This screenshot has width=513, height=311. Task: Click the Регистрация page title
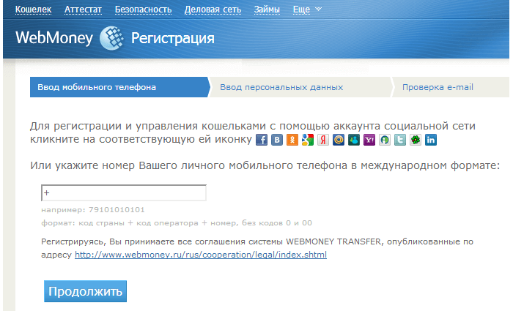173,39
